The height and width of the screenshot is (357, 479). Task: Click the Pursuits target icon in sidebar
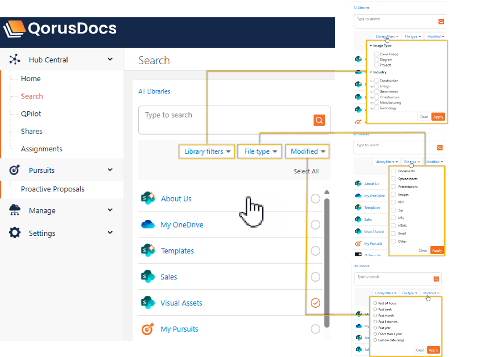15,170
